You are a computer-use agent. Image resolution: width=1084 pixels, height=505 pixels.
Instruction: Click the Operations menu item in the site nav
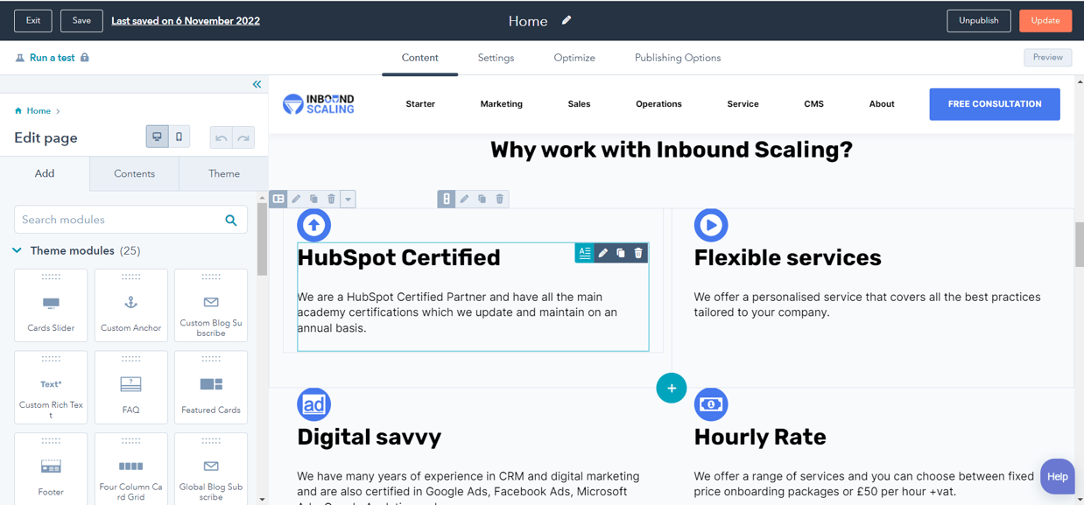coord(658,104)
